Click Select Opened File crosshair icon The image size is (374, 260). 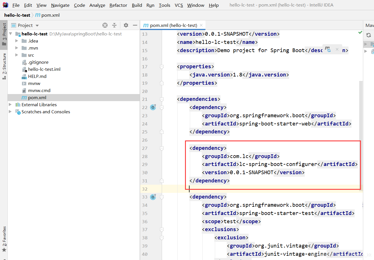click(x=105, y=25)
